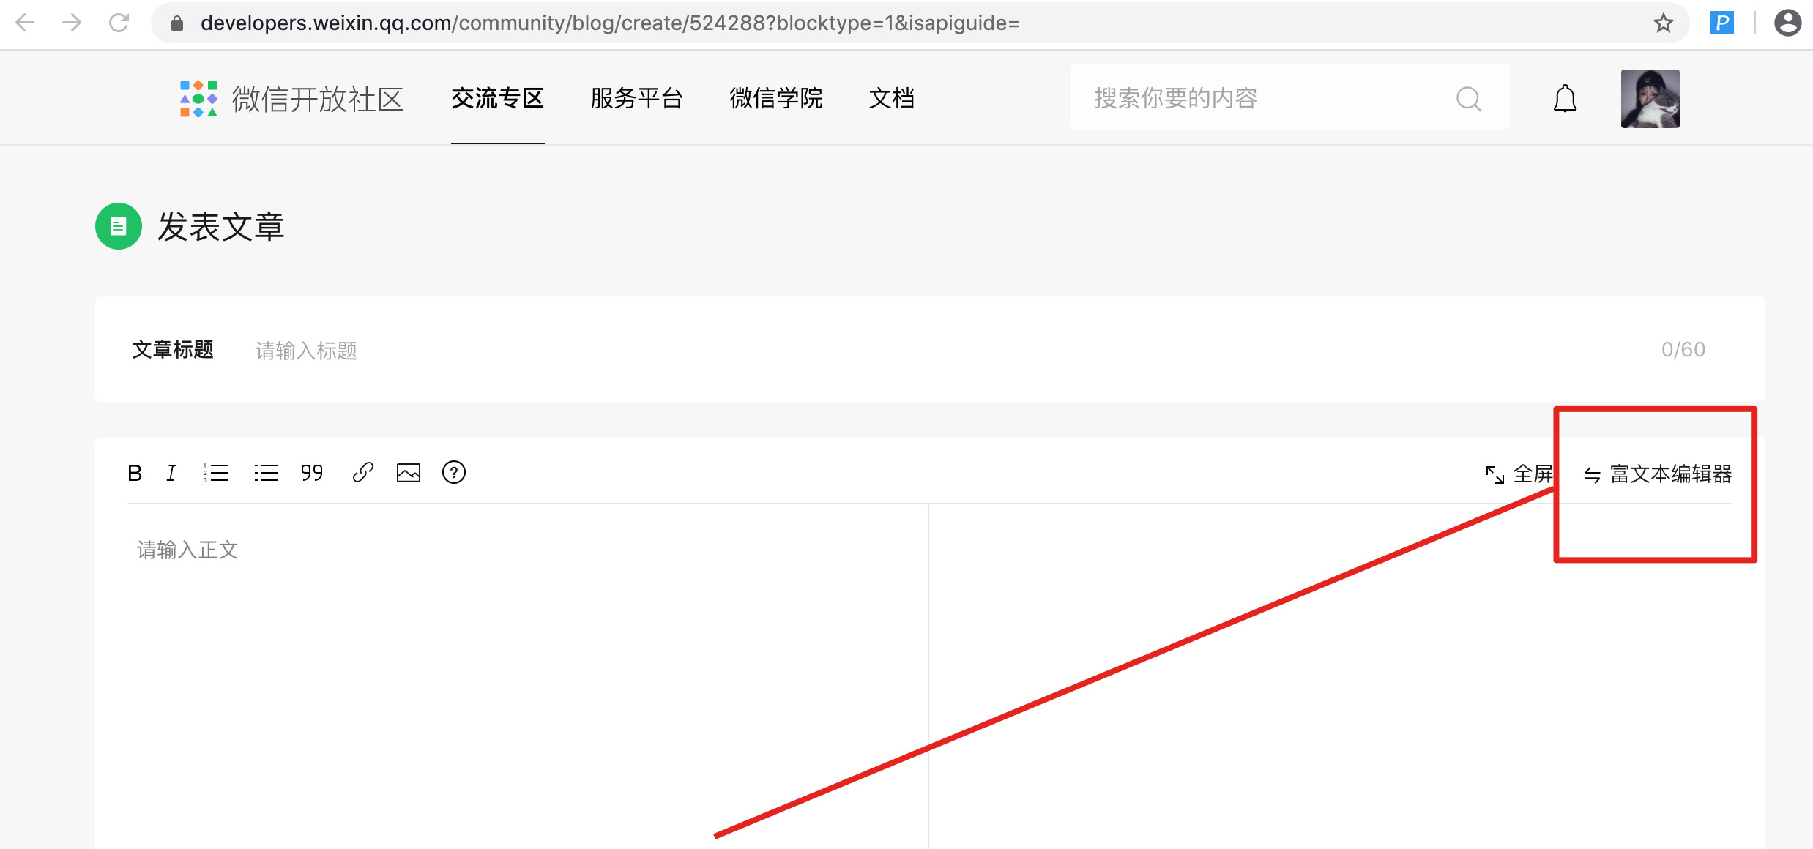
Task: Insert an unordered bullet list
Action: (x=266, y=473)
